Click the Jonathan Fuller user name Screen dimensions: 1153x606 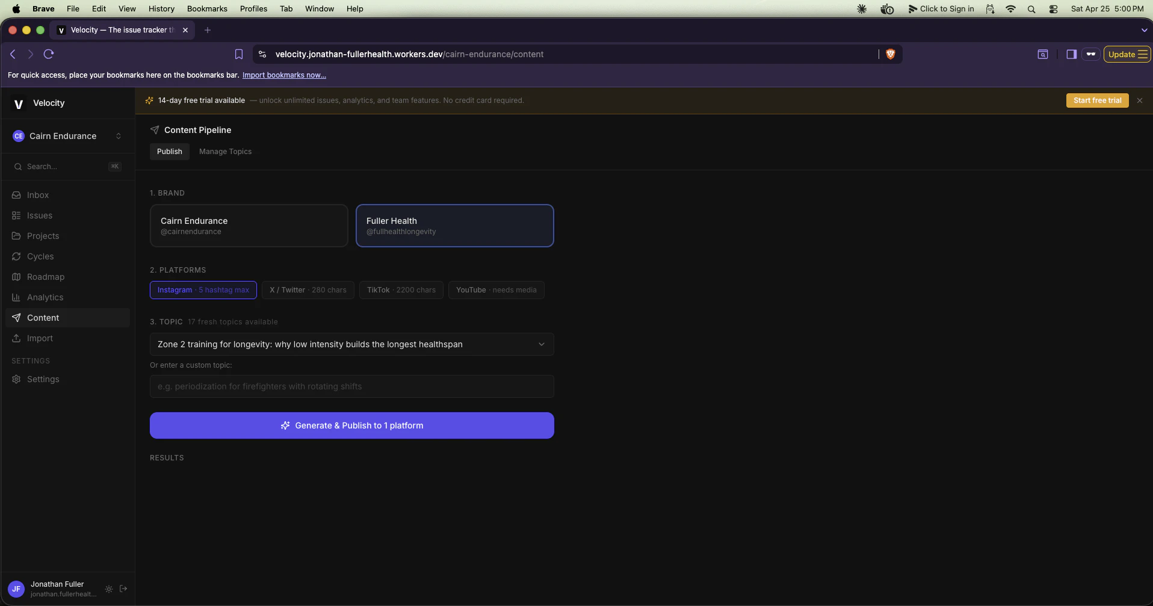click(x=57, y=584)
